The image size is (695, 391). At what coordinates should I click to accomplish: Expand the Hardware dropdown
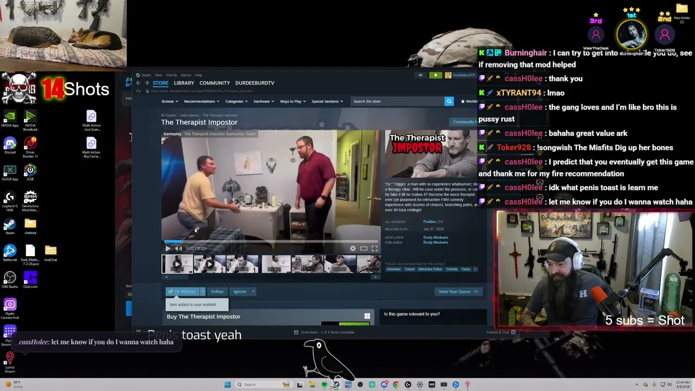(263, 102)
